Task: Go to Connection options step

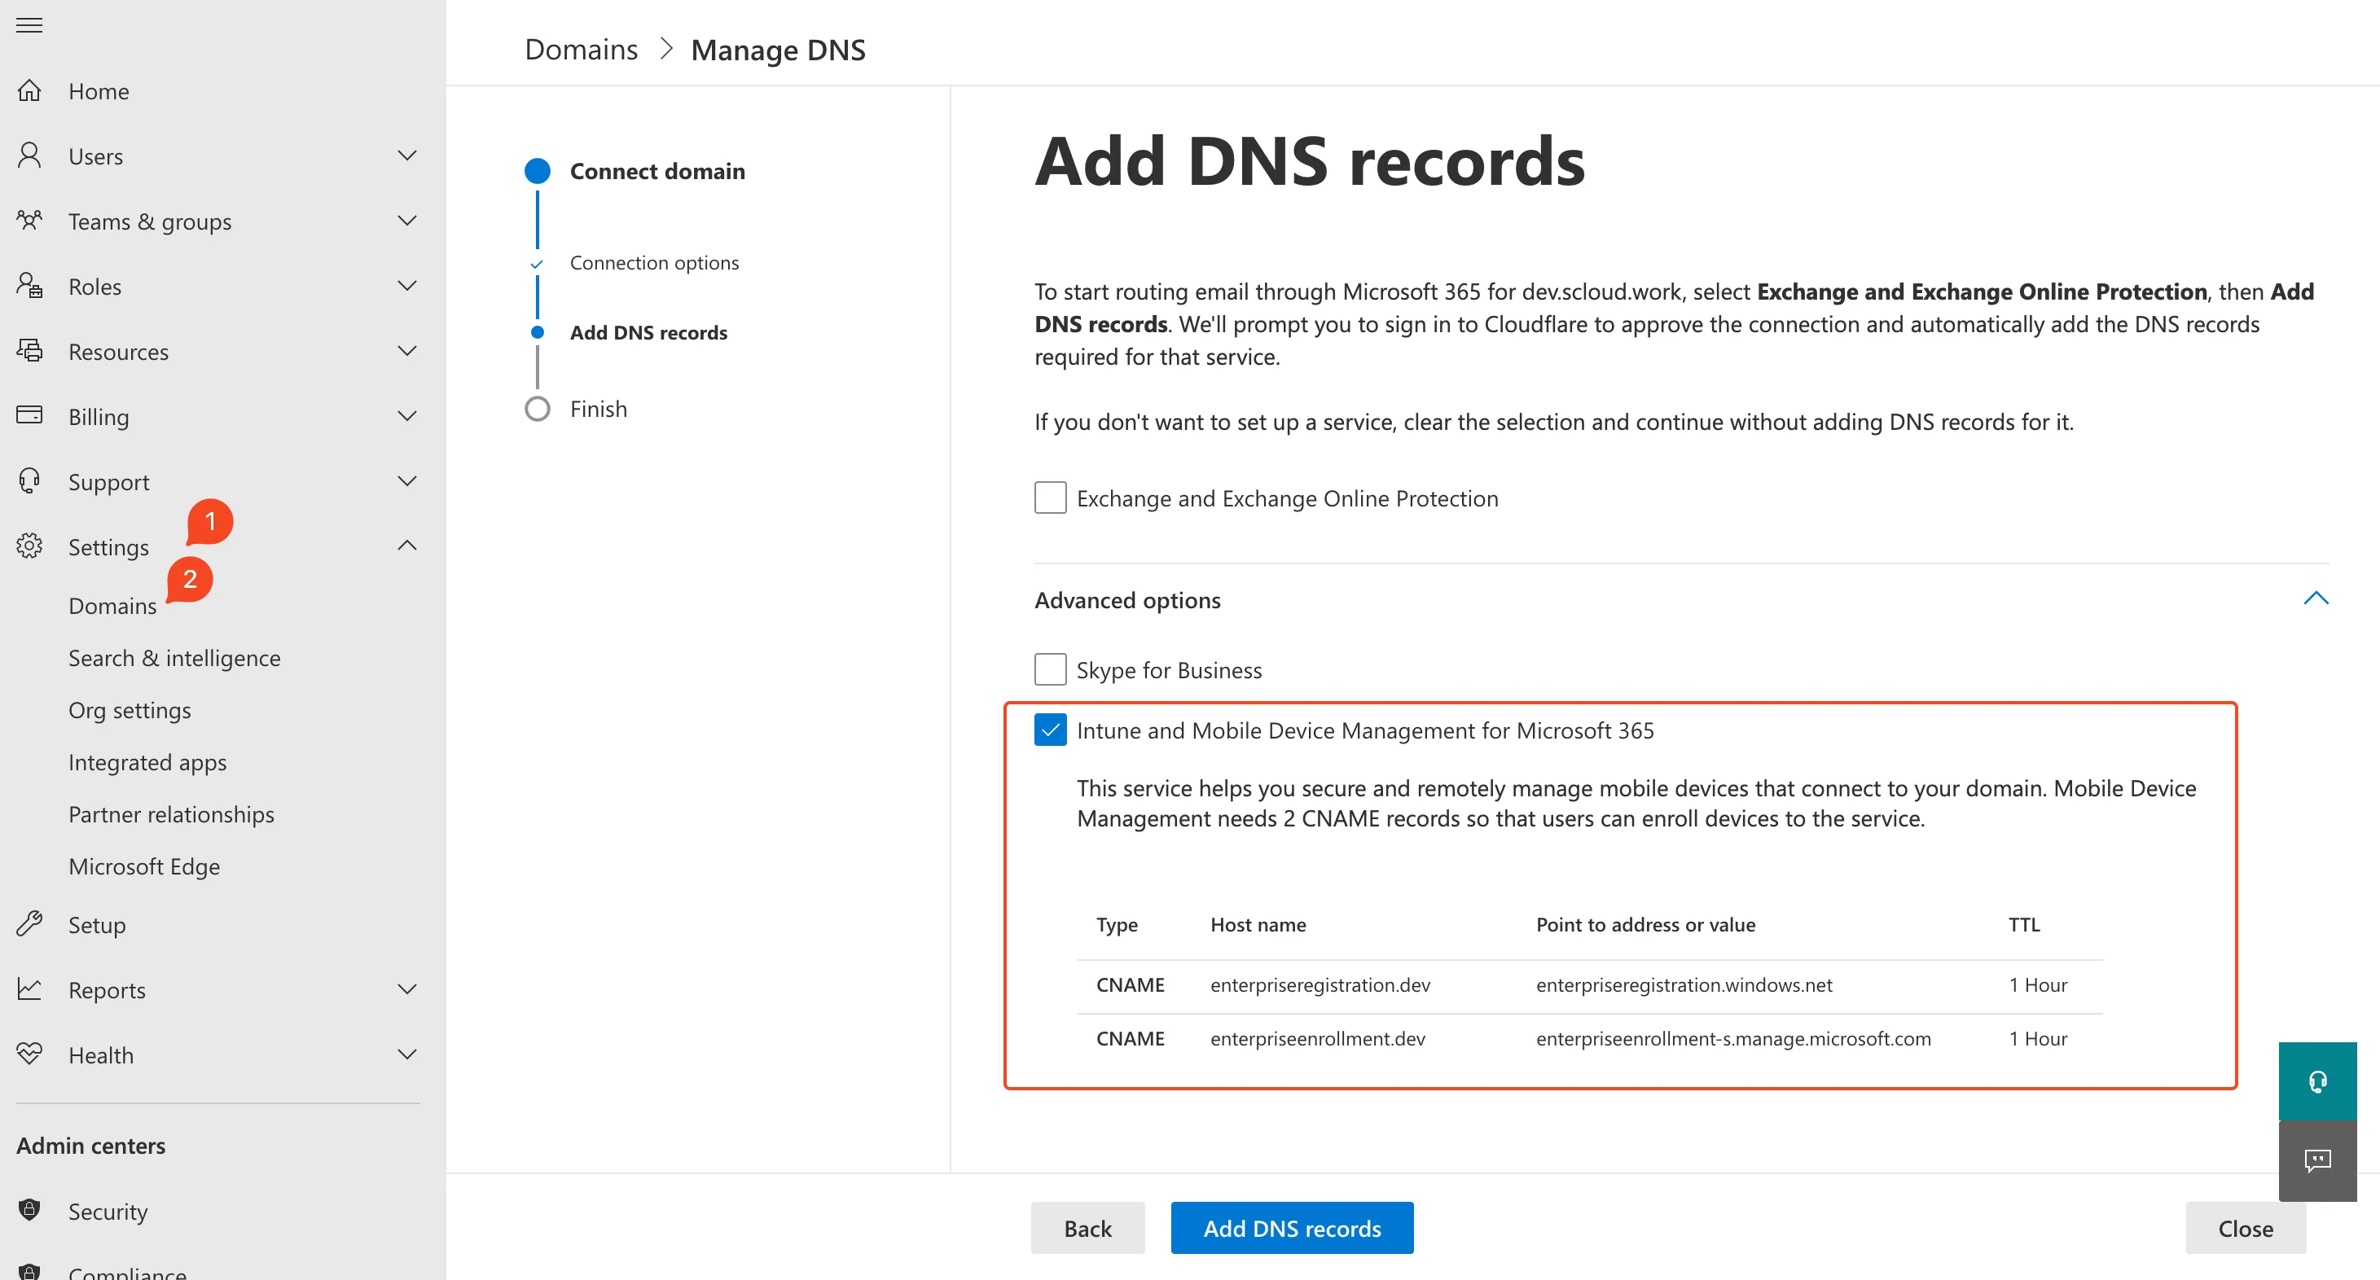Action: [x=654, y=262]
